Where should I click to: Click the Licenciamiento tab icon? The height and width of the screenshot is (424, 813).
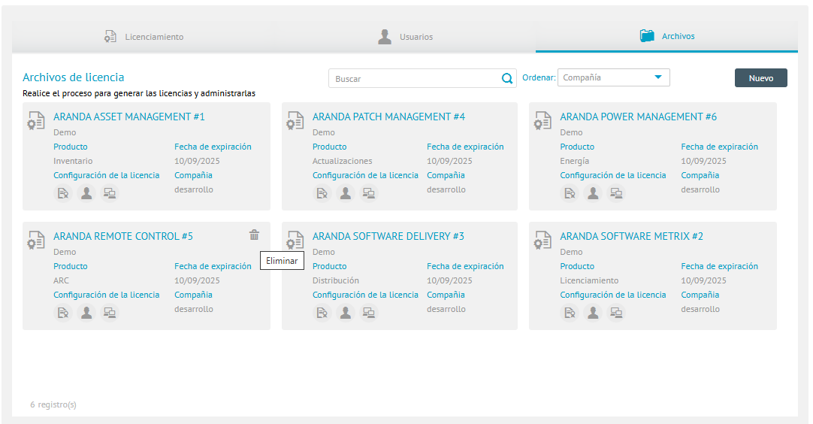click(110, 36)
